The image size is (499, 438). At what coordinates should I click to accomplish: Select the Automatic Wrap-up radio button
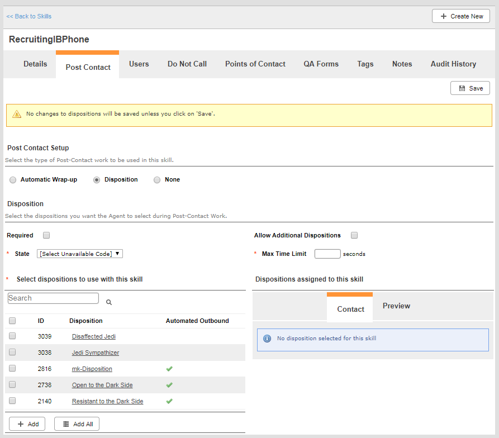coord(13,180)
